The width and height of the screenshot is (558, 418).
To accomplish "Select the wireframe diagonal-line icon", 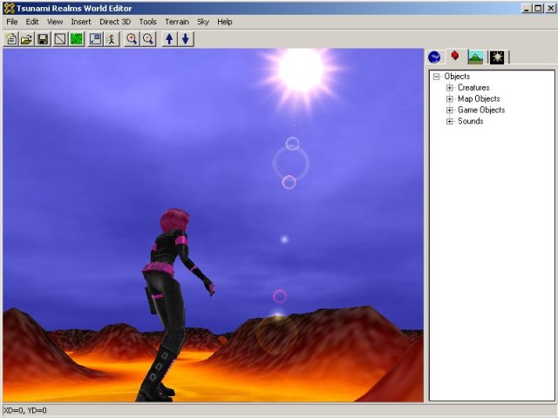I will [60, 39].
